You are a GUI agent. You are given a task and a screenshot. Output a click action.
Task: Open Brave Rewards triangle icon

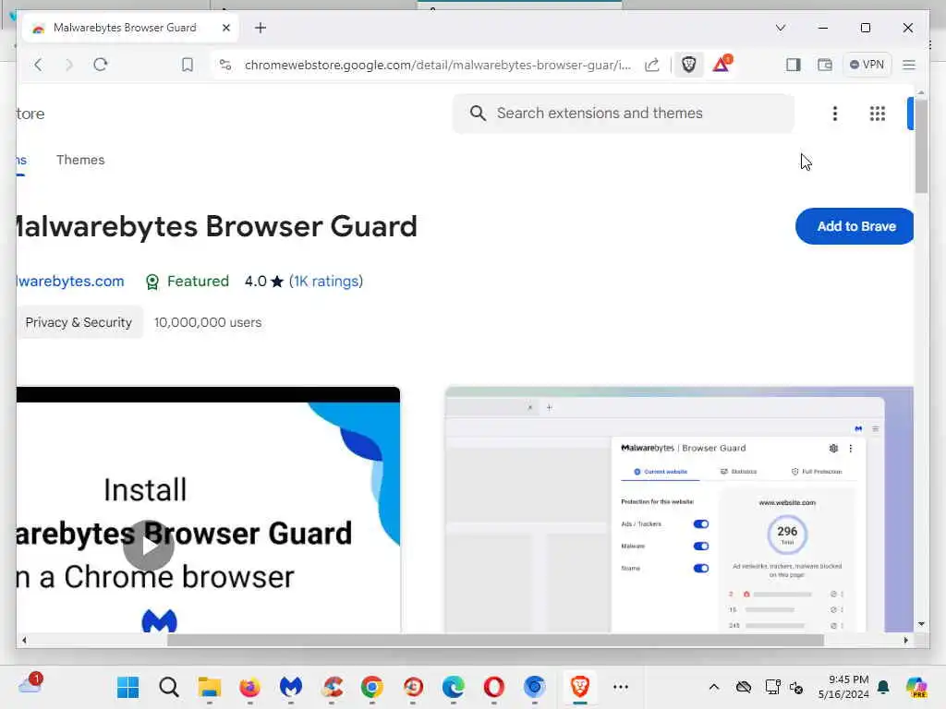[722, 64]
